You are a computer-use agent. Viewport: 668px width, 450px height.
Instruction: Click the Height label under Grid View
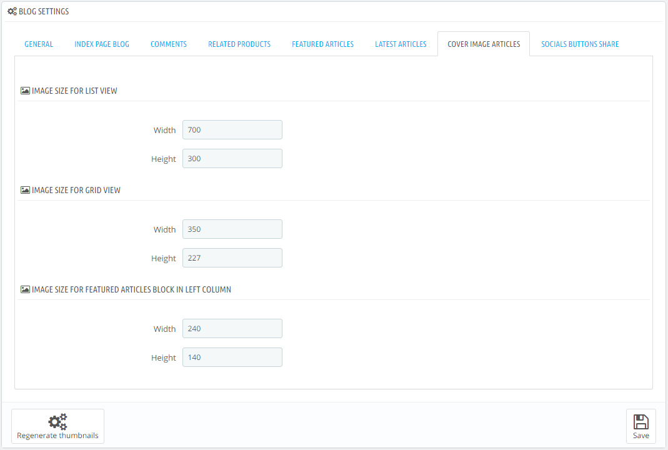click(x=164, y=259)
